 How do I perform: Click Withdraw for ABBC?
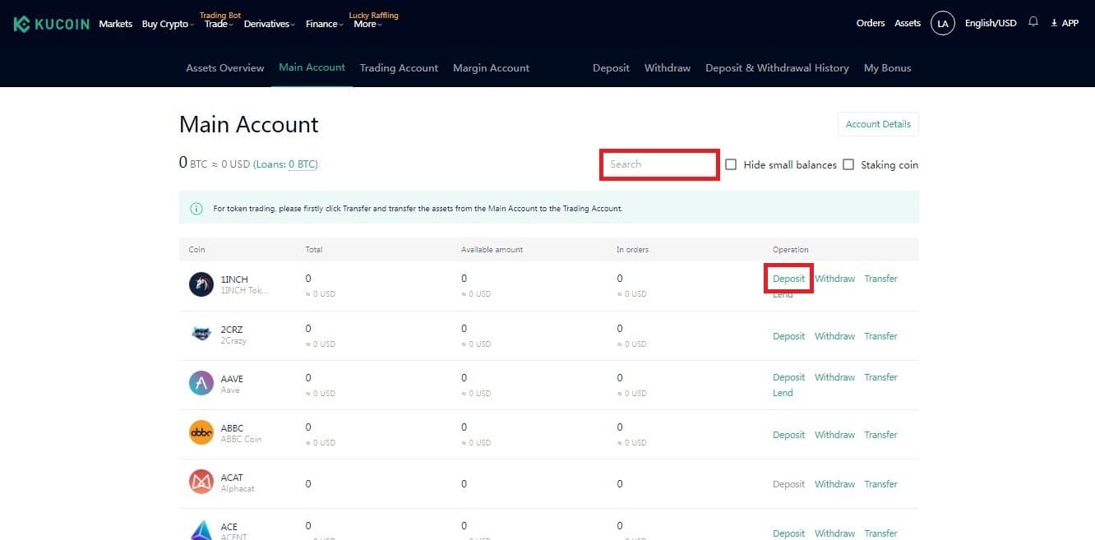coord(835,435)
